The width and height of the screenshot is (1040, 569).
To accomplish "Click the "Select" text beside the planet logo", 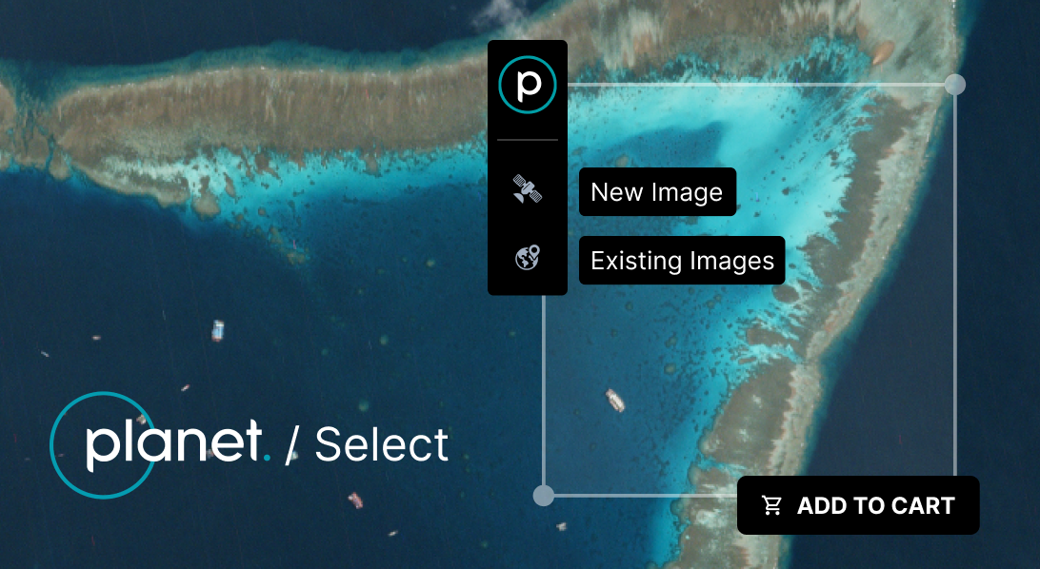I will 381,443.
